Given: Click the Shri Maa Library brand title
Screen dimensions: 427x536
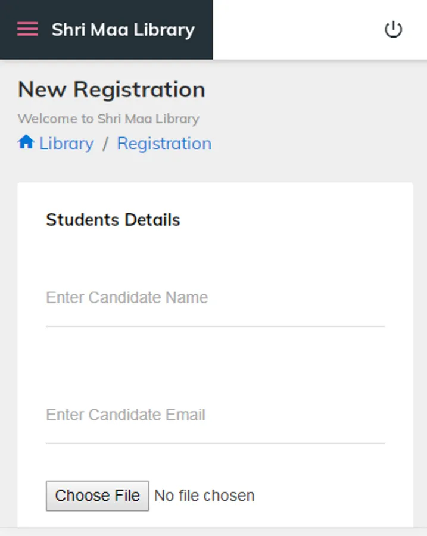Looking at the screenshot, I should tap(123, 30).
